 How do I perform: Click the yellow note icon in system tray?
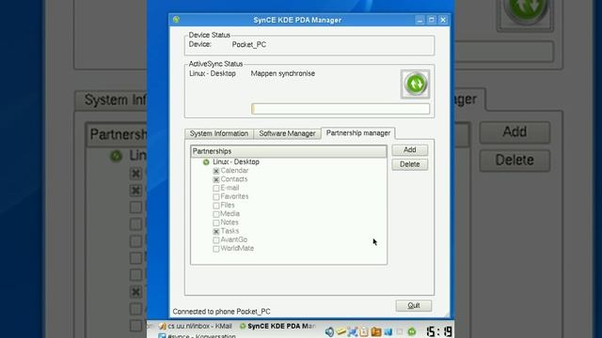(341, 331)
